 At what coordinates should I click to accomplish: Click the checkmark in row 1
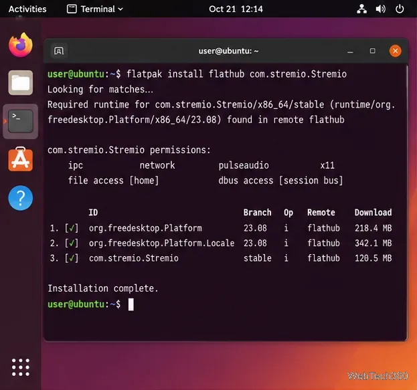click(x=71, y=228)
